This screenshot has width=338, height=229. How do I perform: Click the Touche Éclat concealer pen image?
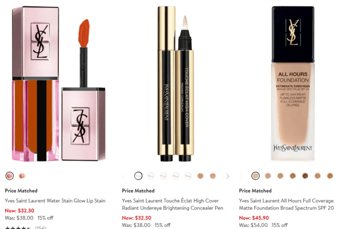pos(176,84)
